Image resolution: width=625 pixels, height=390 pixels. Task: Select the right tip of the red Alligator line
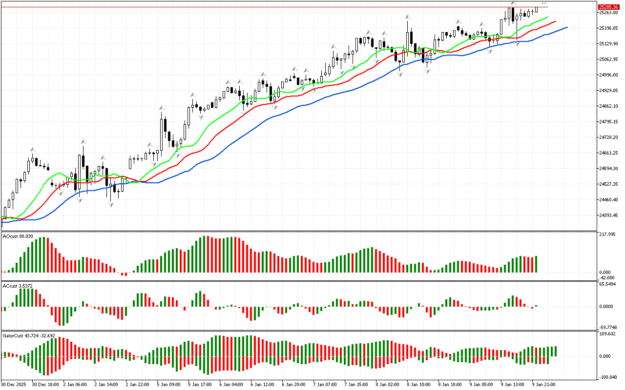[x=556, y=21]
